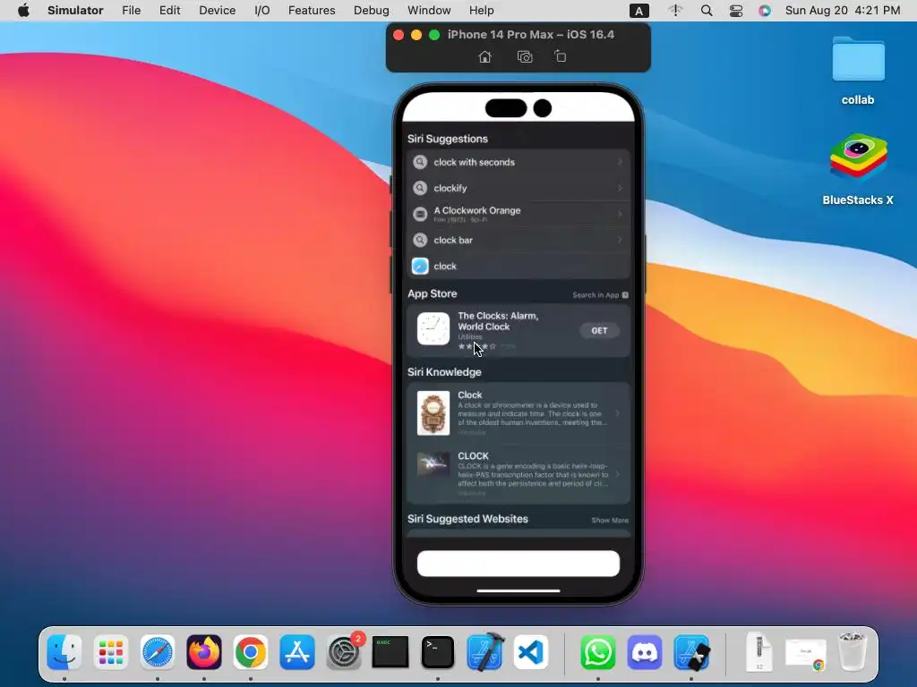Screen dimensions: 917x687
Task: Open Spotlight search in menu bar
Action: point(707,11)
